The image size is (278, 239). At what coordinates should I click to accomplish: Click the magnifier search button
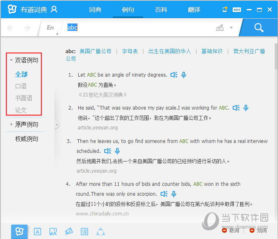coord(259,28)
